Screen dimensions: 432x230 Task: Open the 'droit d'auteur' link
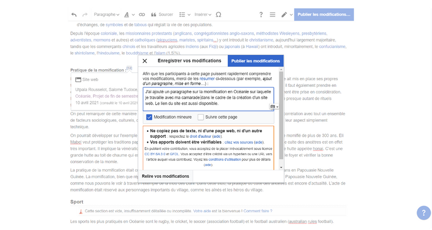(200, 136)
